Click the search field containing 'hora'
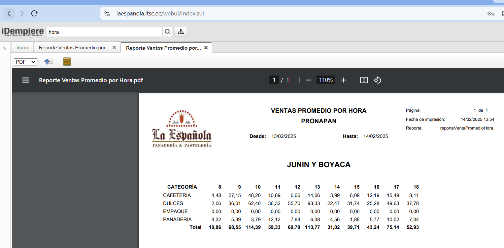 pos(104,32)
